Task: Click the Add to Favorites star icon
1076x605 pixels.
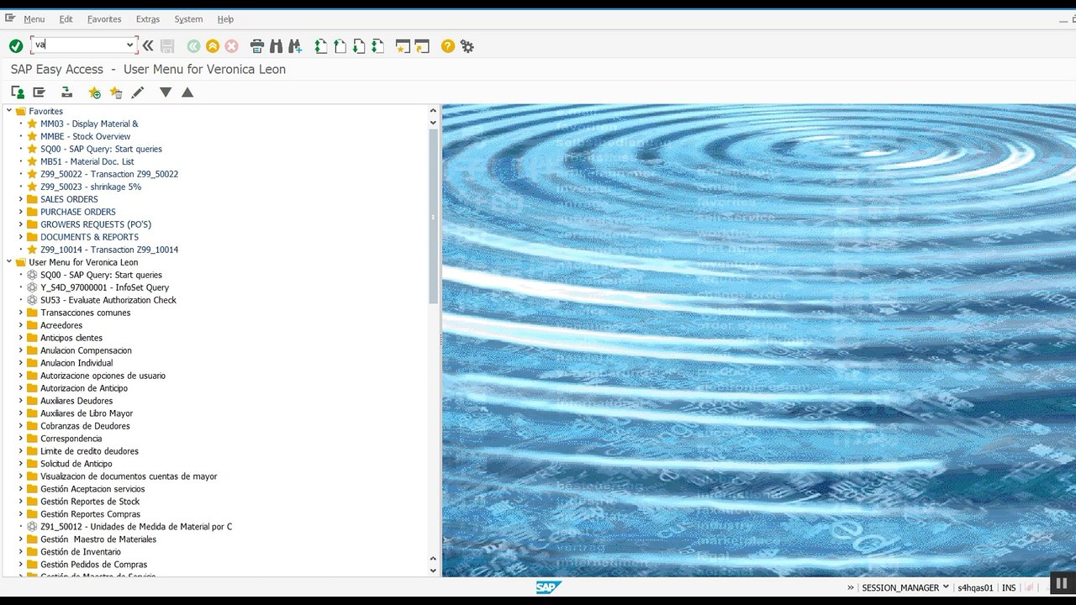Action: pyautogui.click(x=94, y=92)
